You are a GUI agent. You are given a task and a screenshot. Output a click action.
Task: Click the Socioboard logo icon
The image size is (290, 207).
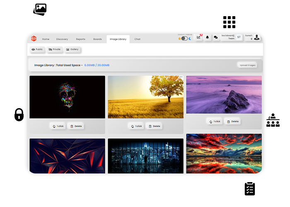click(34, 39)
